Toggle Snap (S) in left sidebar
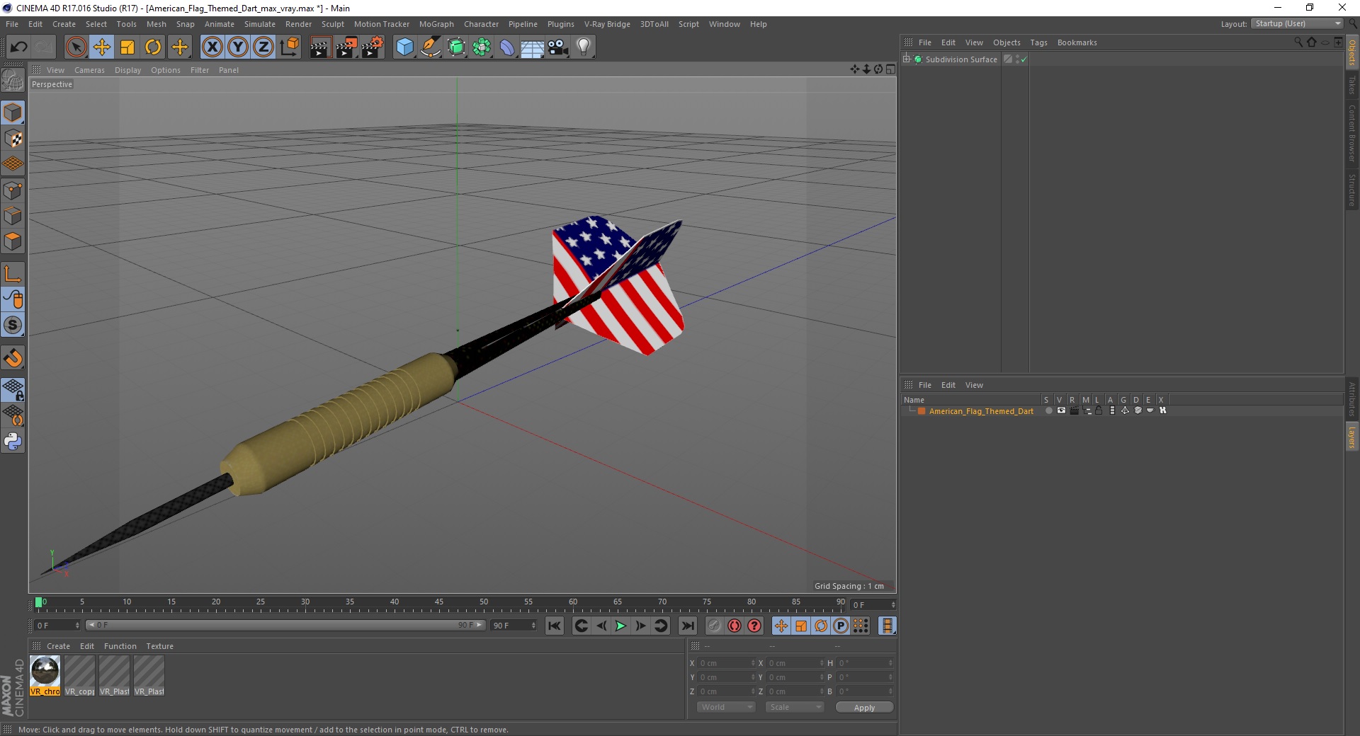The height and width of the screenshot is (736, 1360). 13,325
